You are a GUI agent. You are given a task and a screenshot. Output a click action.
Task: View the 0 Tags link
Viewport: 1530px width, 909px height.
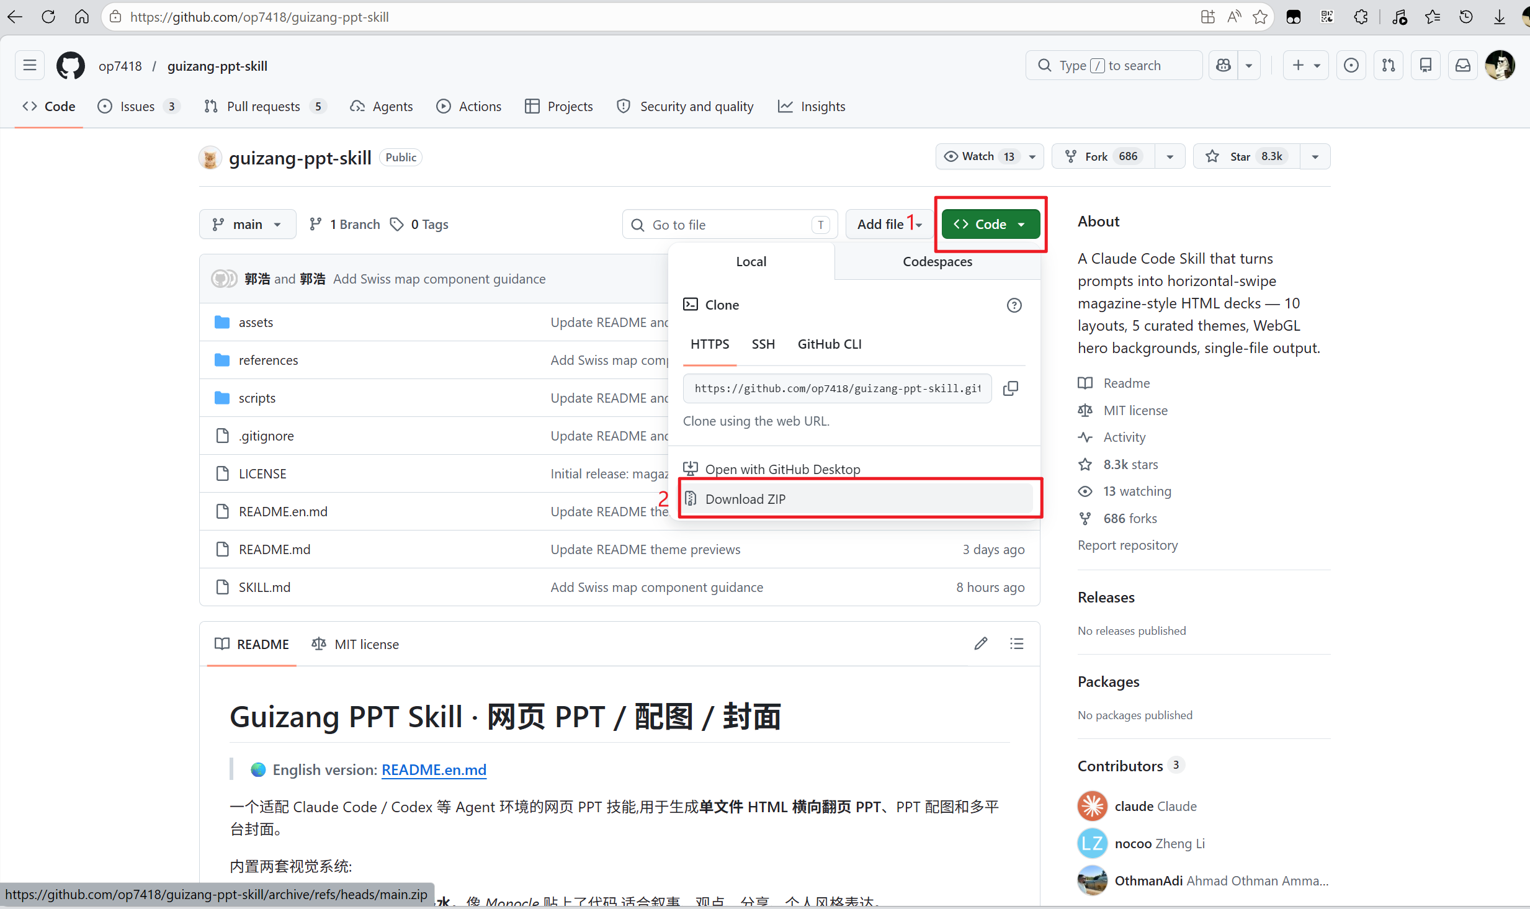click(x=419, y=224)
